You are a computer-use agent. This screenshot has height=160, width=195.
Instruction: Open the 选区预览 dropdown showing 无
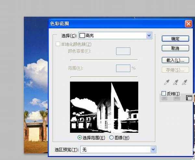(x=118, y=149)
